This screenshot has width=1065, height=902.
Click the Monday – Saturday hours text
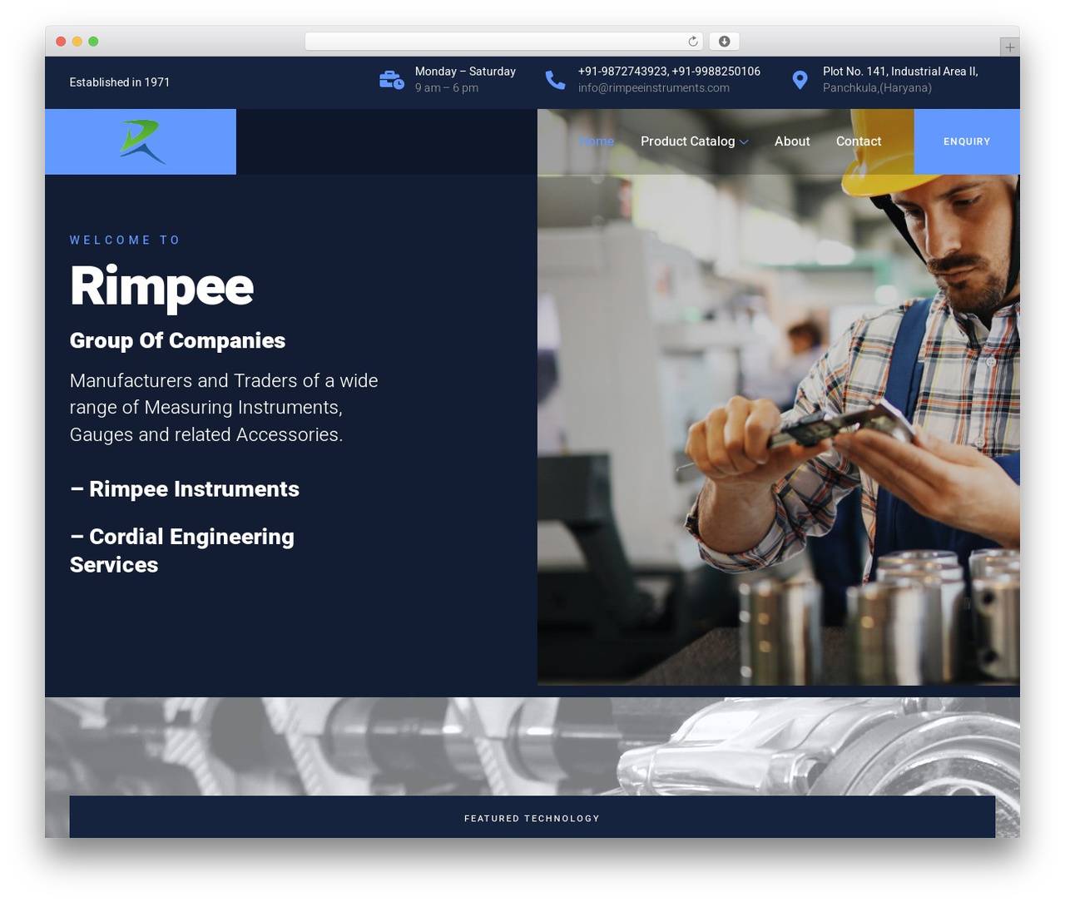465,72
